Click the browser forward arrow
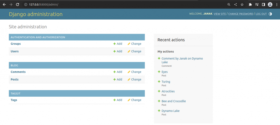Image resolution: width=280 pixels, height=125 pixels. 11,5
